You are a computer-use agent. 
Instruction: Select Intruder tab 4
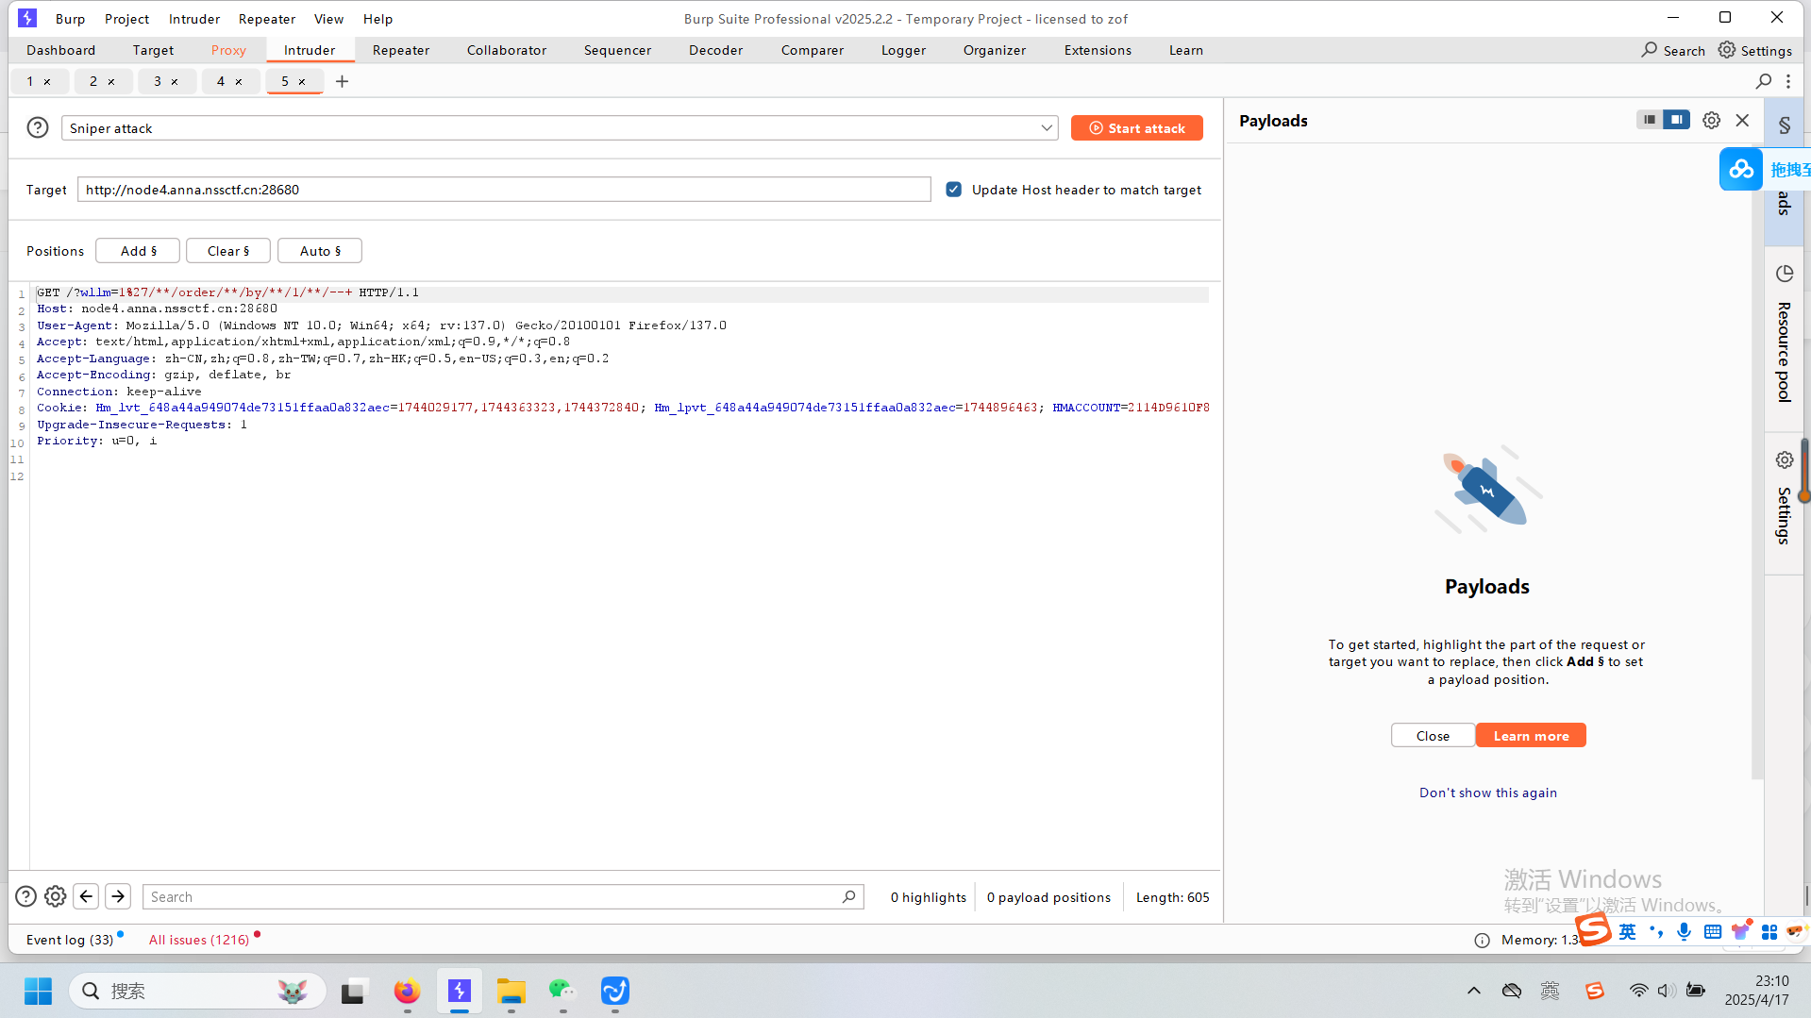pyautogui.click(x=220, y=81)
